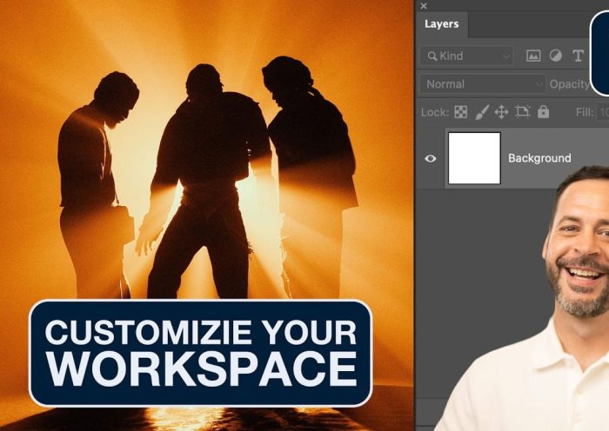Toggle the lock all padlock icon
This screenshot has width=609, height=431.
(x=543, y=112)
